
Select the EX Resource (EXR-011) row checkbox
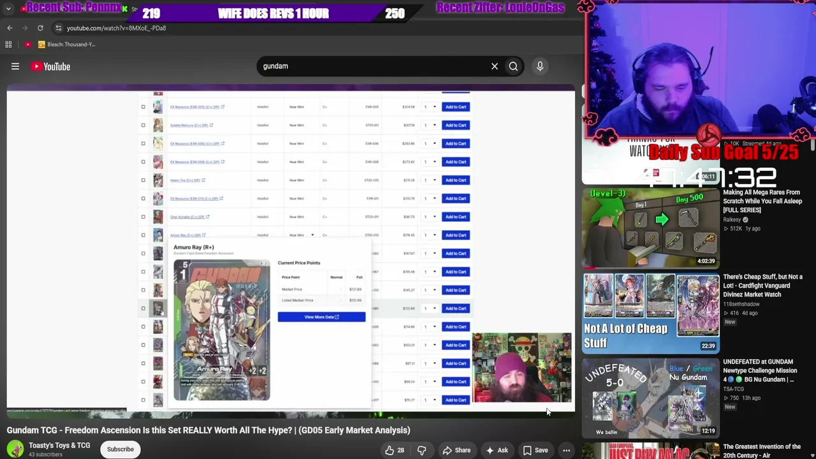coord(143,198)
